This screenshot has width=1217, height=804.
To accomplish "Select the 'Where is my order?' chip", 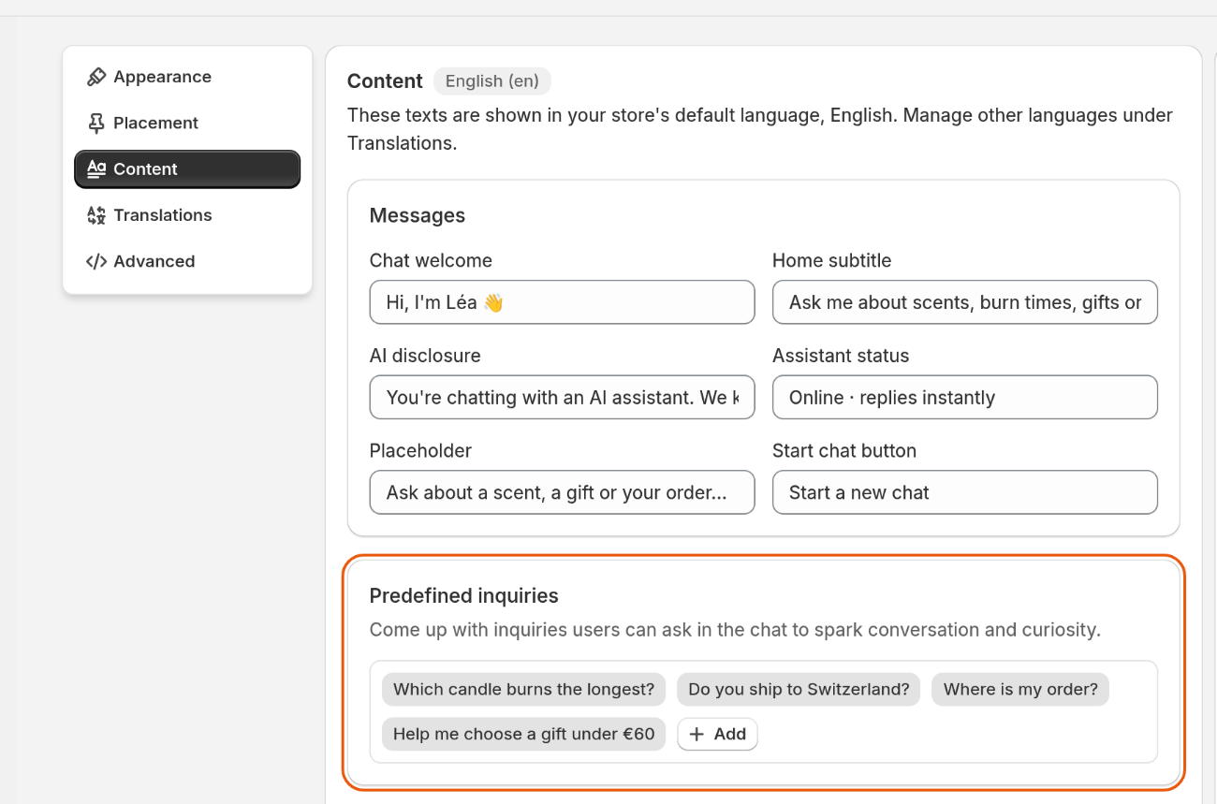I will [x=1020, y=690].
